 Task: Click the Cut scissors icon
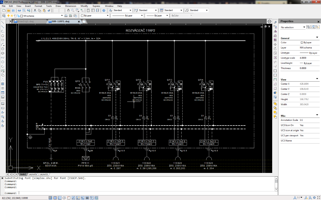(35, 10)
